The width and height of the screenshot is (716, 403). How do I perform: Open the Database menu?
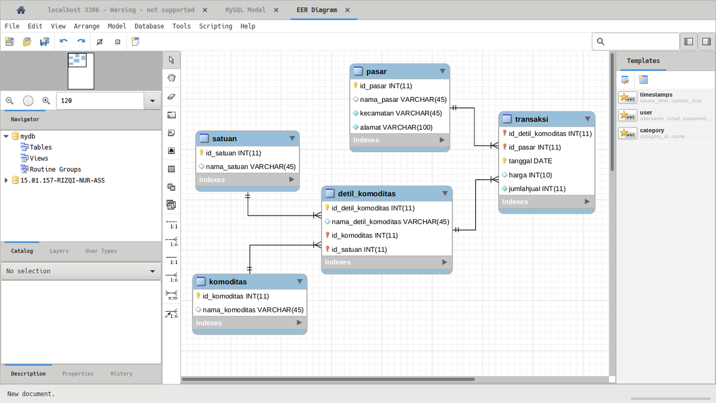point(149,26)
